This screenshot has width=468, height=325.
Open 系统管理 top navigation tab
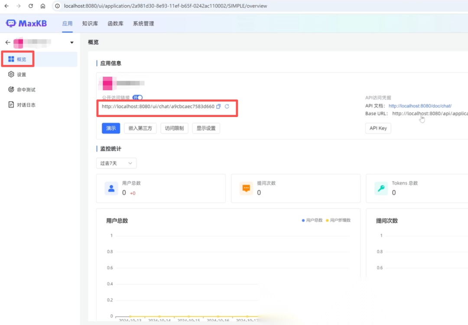pyautogui.click(x=143, y=23)
